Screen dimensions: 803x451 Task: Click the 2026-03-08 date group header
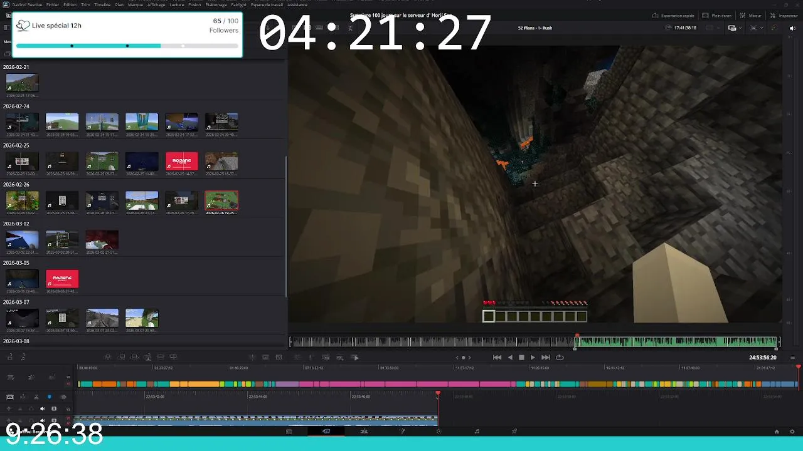(x=16, y=341)
